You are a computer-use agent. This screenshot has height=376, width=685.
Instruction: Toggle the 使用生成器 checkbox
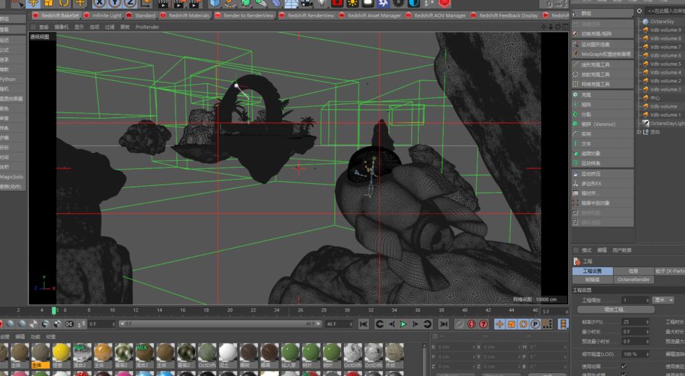[x=623, y=374]
